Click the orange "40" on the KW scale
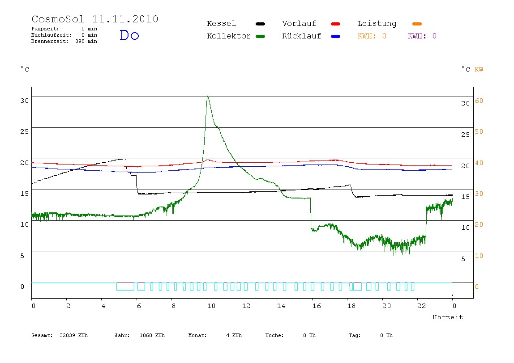The height and width of the screenshot is (363, 514). tap(479, 163)
